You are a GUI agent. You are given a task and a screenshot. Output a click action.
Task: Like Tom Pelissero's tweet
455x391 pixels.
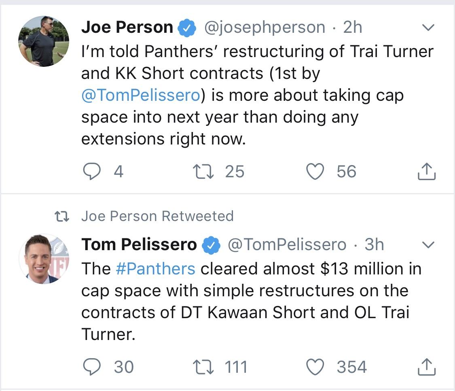(x=315, y=367)
